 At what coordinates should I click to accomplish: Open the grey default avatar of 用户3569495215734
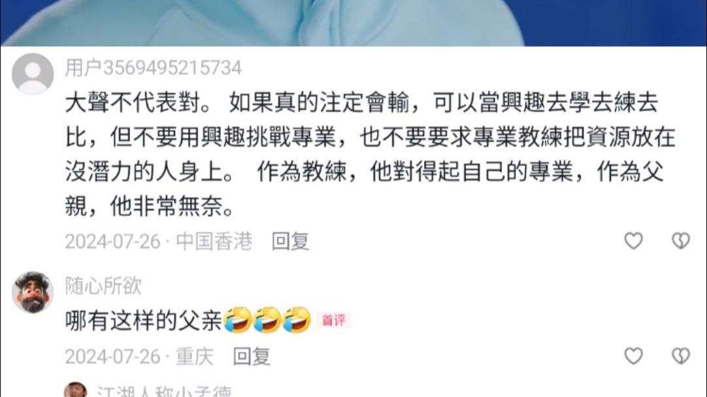coord(33,74)
